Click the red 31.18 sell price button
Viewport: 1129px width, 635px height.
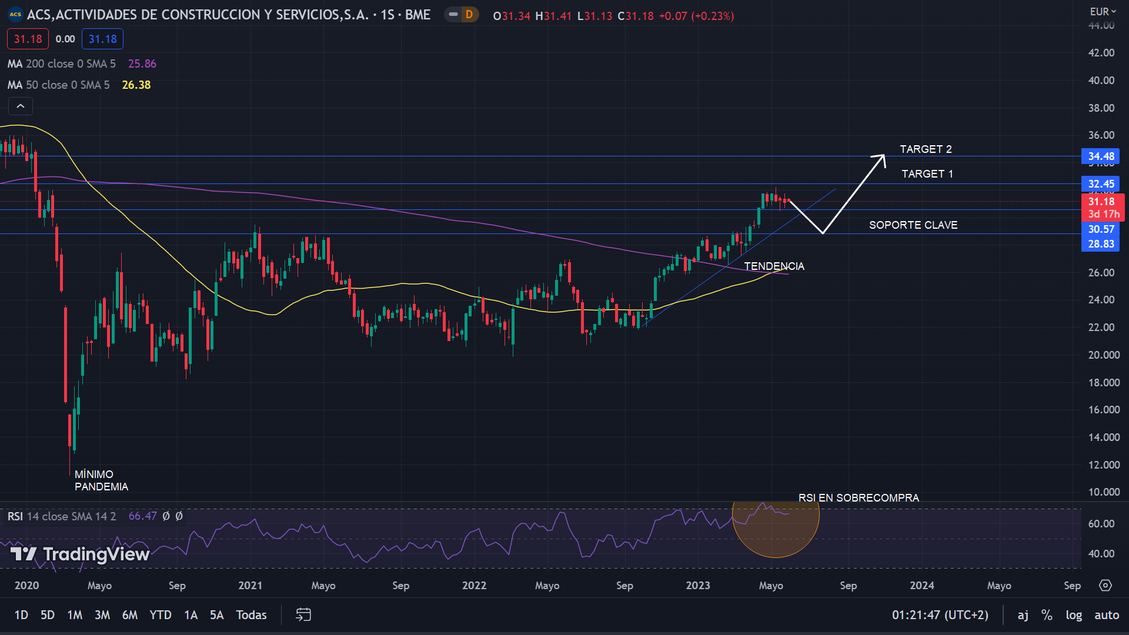coord(28,39)
